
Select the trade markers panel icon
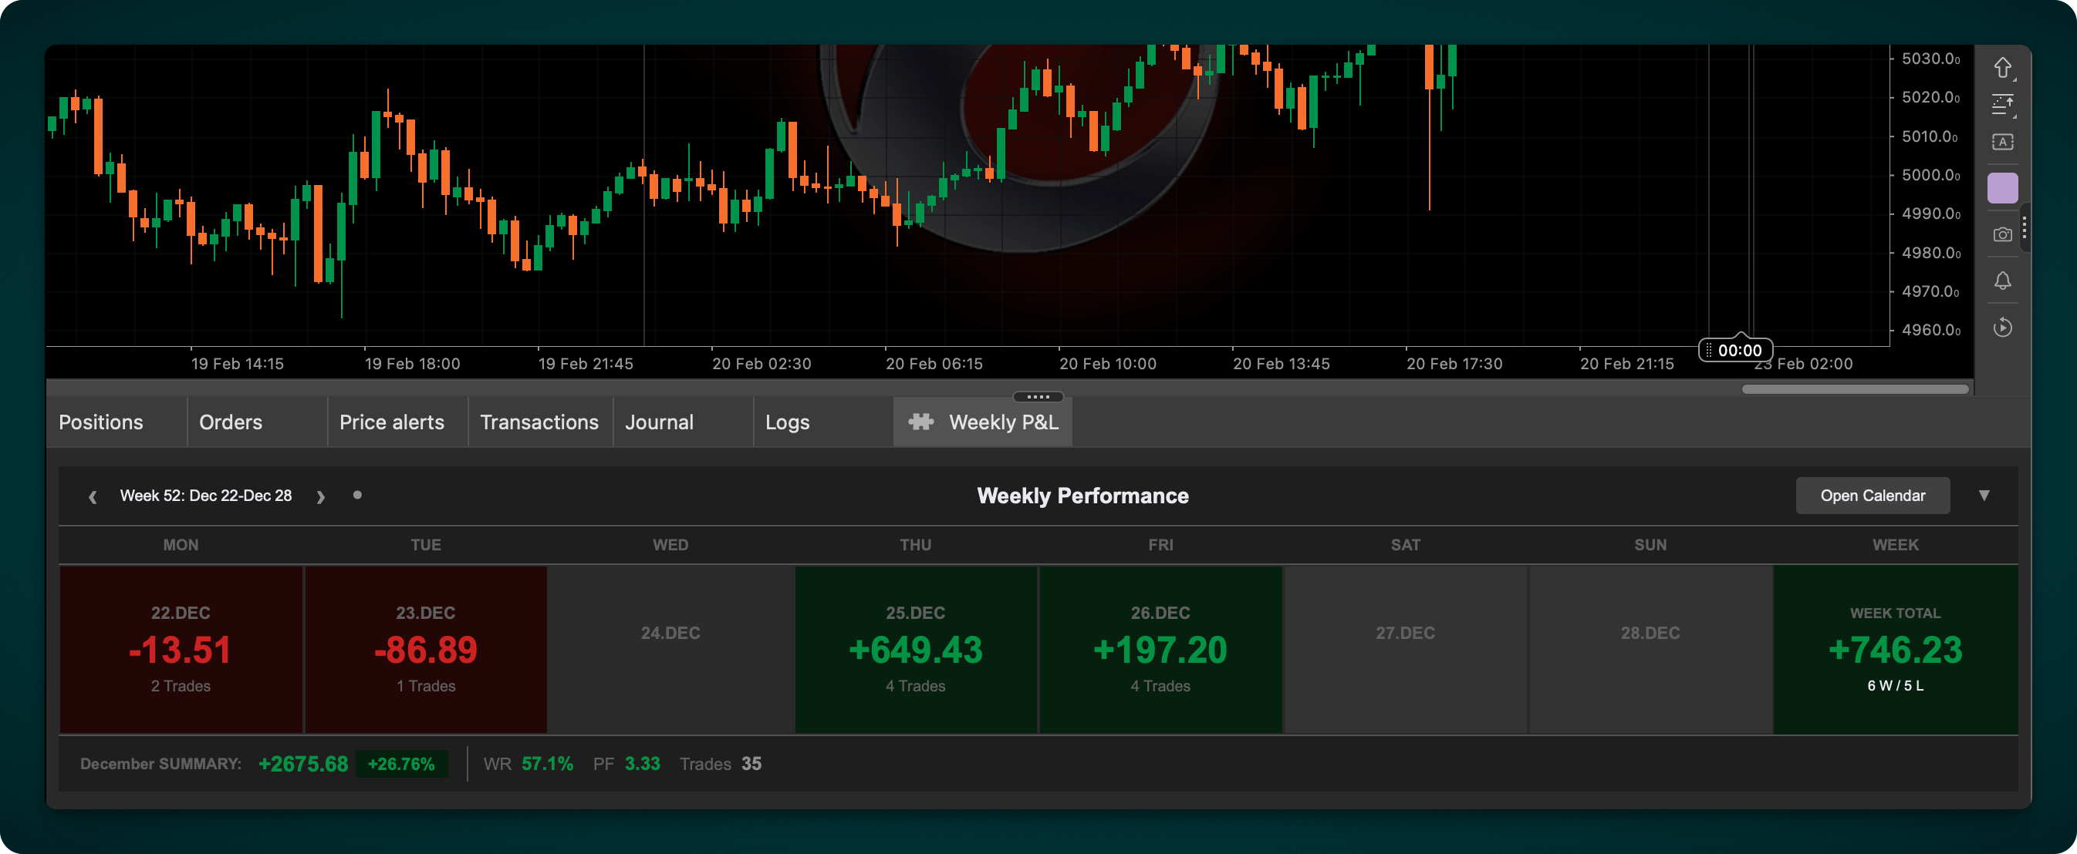pos(2004,104)
